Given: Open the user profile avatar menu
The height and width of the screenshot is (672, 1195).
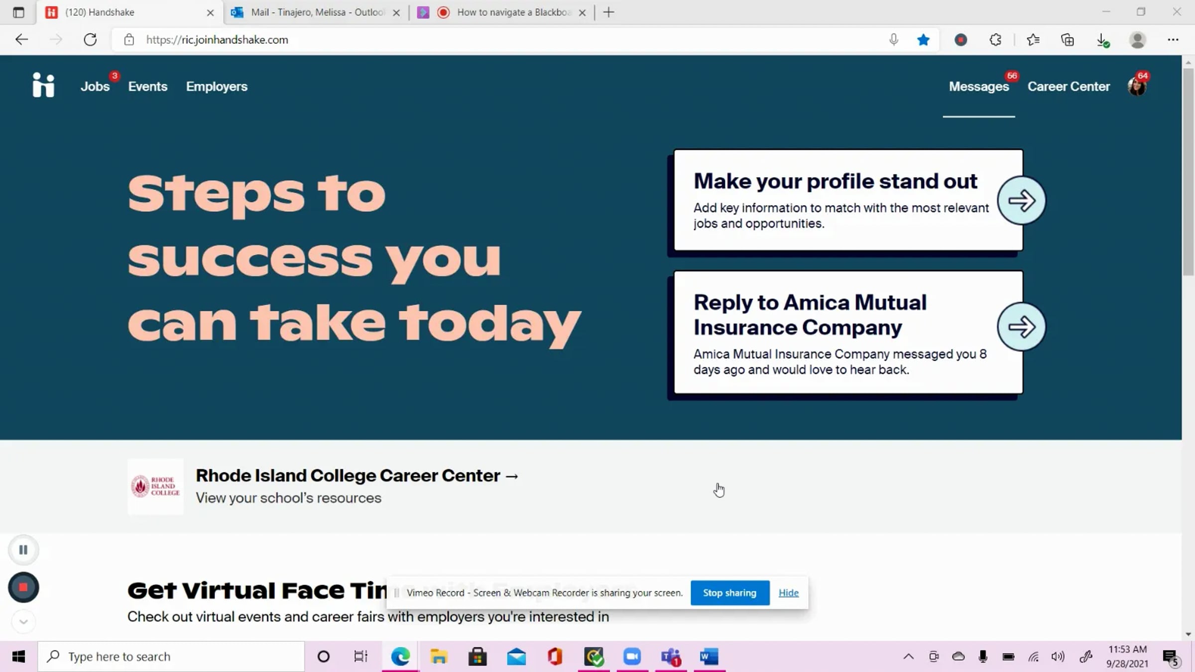Looking at the screenshot, I should [1137, 86].
